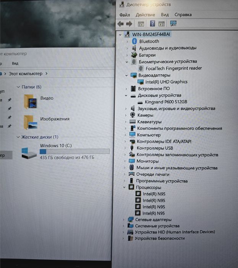Open the Файл menu

[x=125, y=15]
